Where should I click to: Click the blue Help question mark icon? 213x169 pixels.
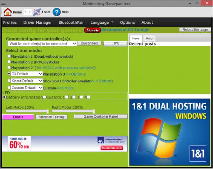(x=57, y=12)
